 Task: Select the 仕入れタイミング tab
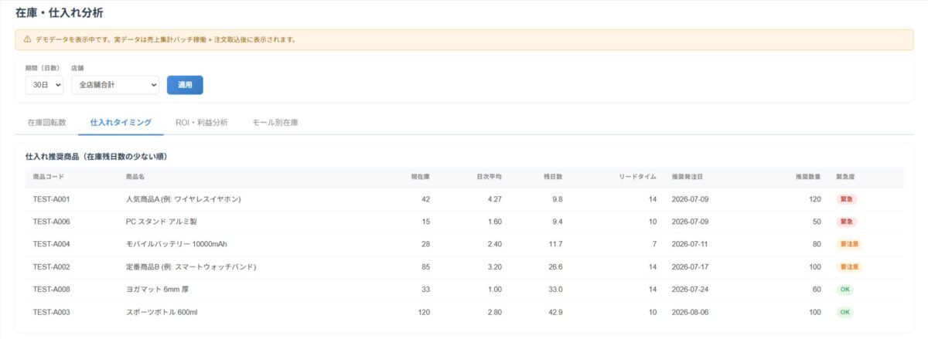121,122
